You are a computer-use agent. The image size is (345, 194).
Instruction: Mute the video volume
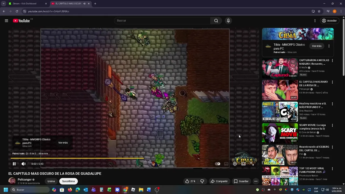pos(23,164)
